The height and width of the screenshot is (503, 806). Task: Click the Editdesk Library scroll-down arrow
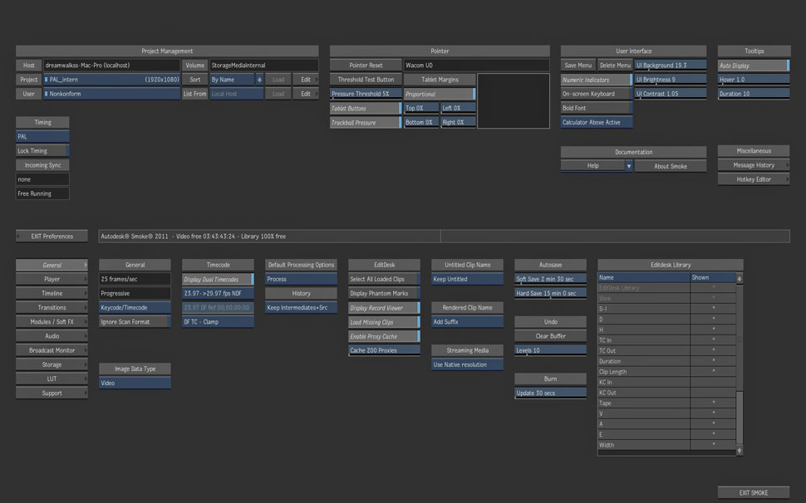click(739, 450)
